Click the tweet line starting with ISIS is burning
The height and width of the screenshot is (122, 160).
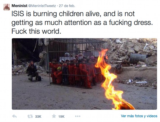click(73, 14)
